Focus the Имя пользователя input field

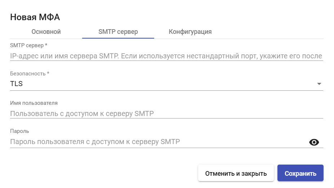(x=166, y=113)
